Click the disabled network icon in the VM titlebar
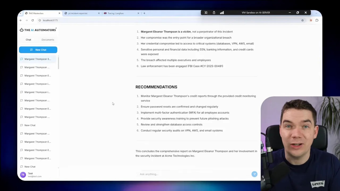The width and height of the screenshot is (340, 191). point(206,12)
